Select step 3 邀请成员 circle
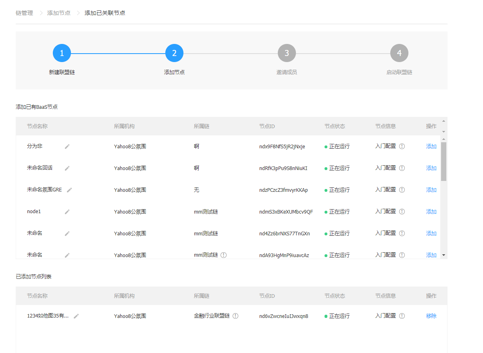 point(287,53)
